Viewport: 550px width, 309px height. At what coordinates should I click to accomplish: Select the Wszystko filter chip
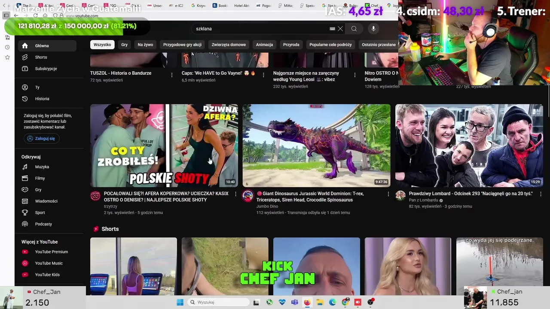coord(102,45)
